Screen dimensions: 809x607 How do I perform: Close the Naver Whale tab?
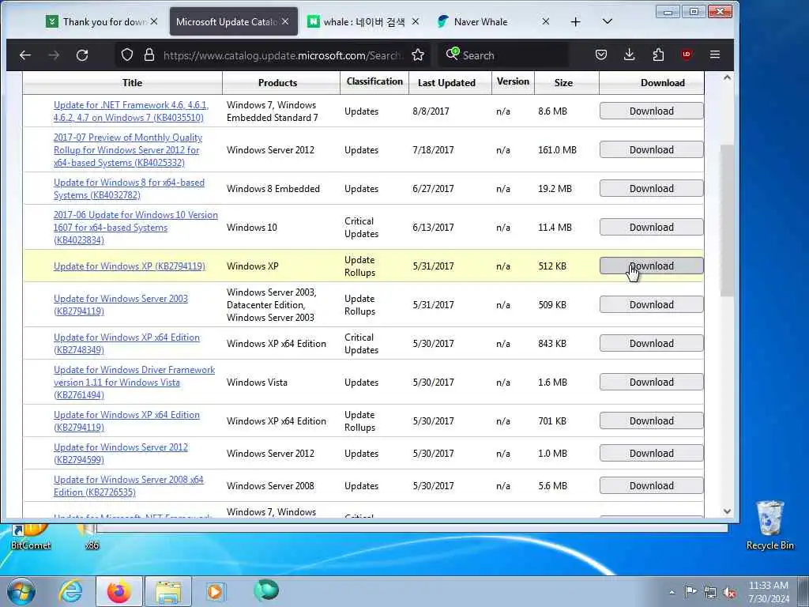(x=545, y=21)
